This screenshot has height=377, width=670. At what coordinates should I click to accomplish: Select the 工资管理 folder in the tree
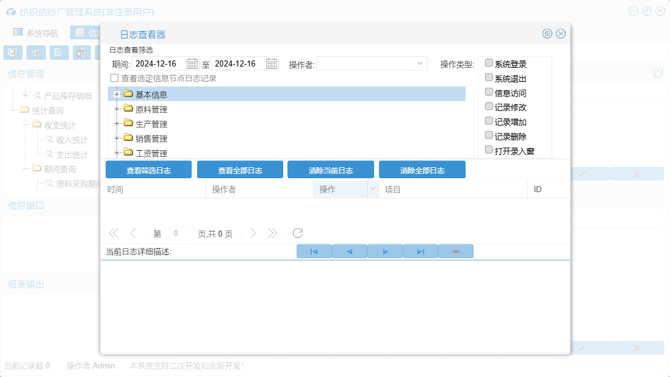pos(151,153)
